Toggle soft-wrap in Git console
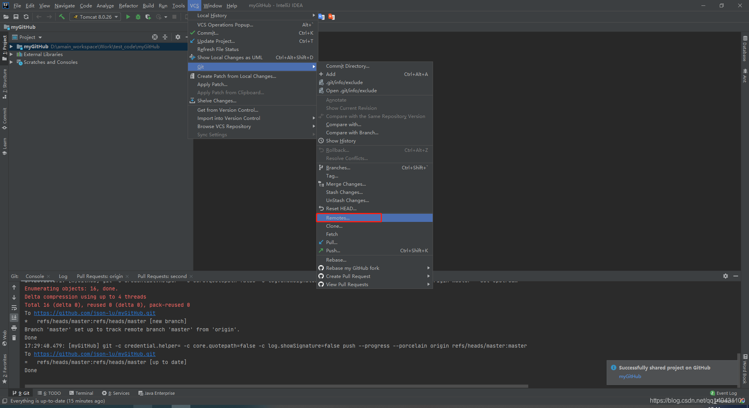749x408 pixels. (14, 308)
